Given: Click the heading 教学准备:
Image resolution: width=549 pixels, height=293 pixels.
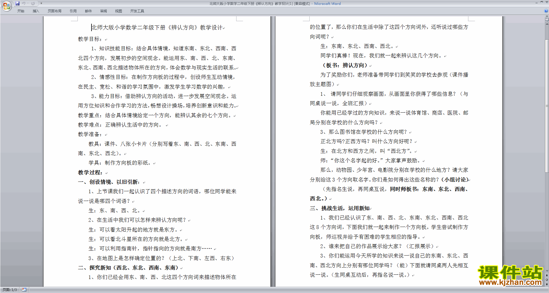Looking at the screenshot, I should [x=90, y=134].
